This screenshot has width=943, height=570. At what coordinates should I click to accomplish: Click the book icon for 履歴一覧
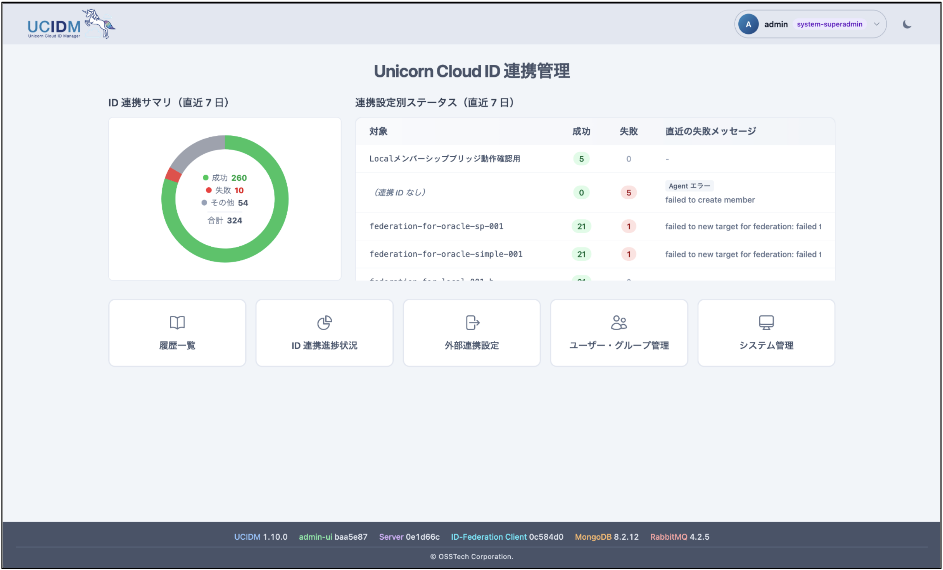[177, 323]
